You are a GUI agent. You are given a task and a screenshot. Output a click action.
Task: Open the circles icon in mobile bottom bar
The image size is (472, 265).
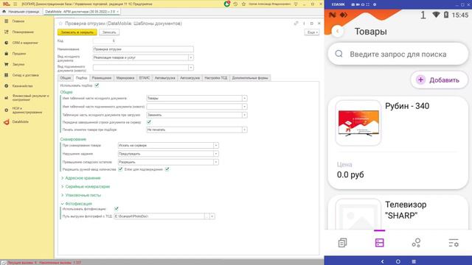416,242
